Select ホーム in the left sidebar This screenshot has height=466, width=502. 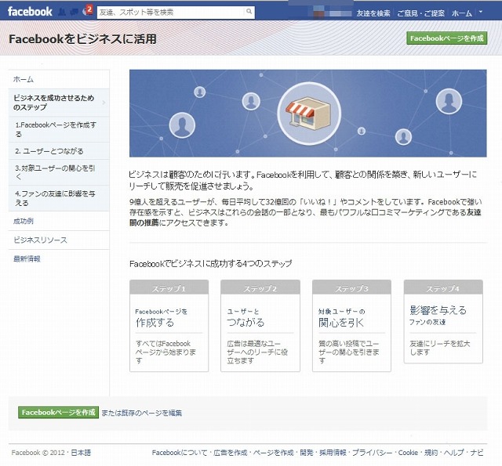point(59,79)
